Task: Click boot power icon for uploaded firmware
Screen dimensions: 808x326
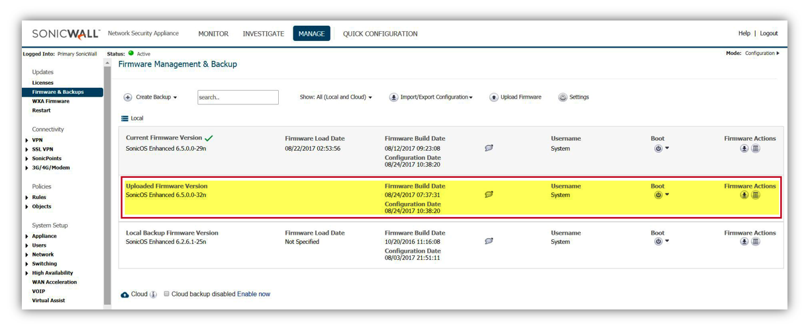Action: pyautogui.click(x=658, y=195)
